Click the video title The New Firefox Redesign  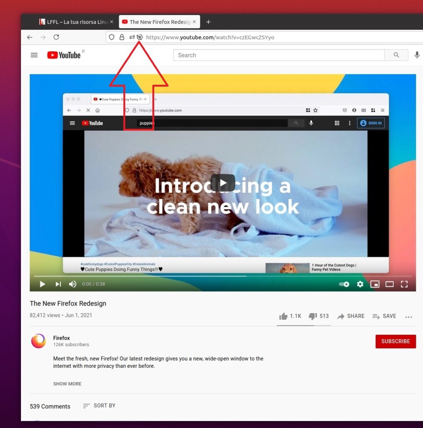pos(68,303)
